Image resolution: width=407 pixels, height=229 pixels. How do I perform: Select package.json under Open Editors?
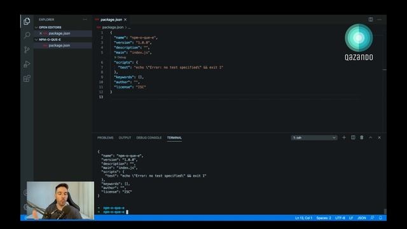tap(59, 33)
